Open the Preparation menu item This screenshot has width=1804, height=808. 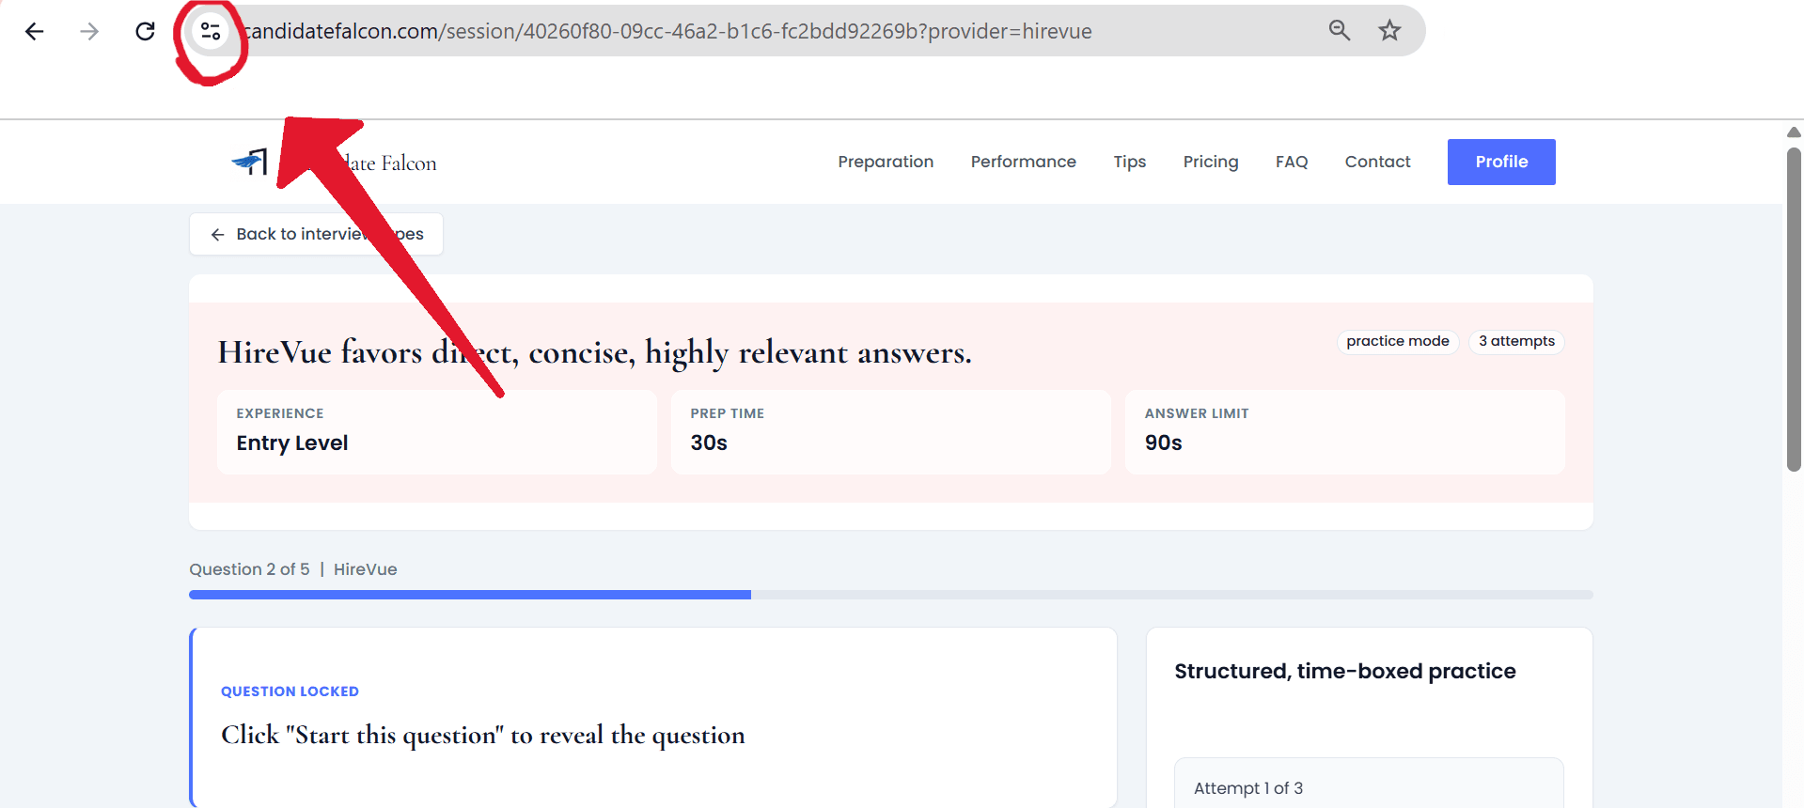886,162
